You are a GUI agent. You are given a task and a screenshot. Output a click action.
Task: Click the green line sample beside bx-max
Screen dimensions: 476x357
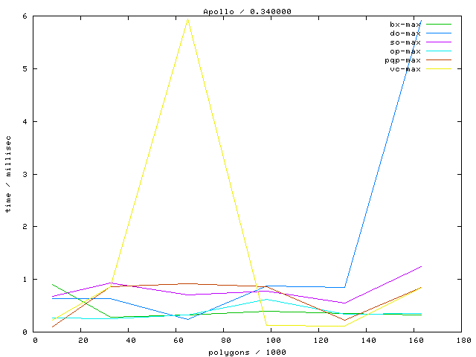coord(439,25)
